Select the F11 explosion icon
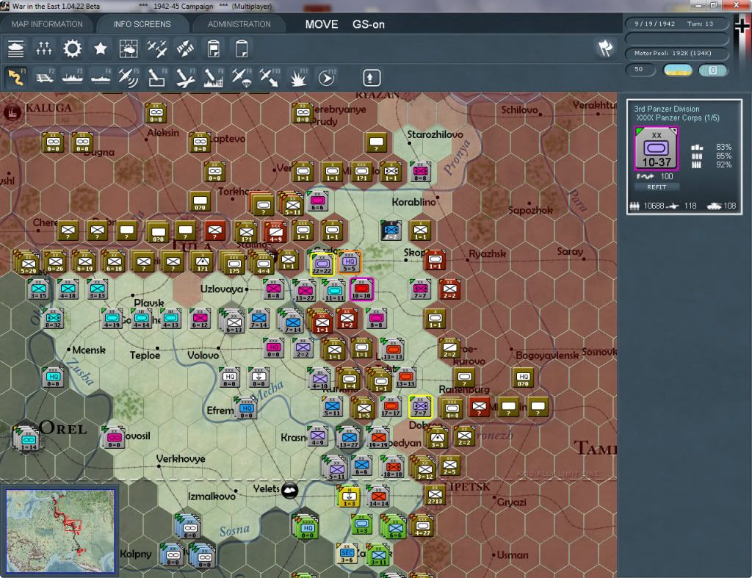This screenshot has width=752, height=578. pos(298,77)
